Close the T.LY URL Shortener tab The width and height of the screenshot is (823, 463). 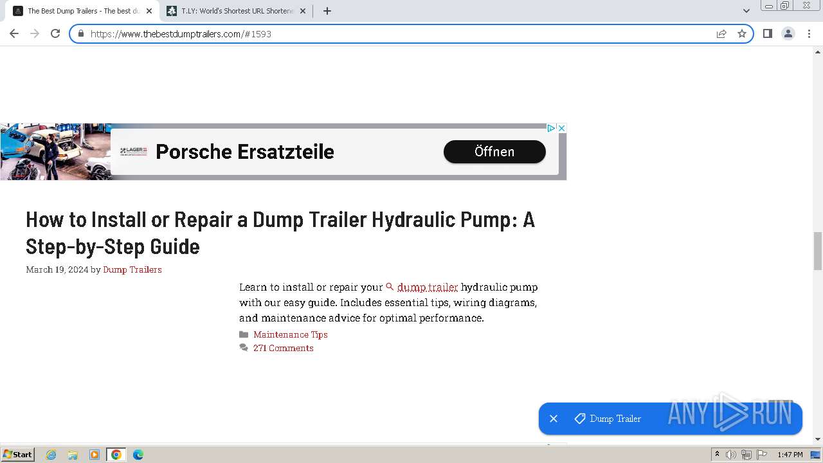pos(303,11)
